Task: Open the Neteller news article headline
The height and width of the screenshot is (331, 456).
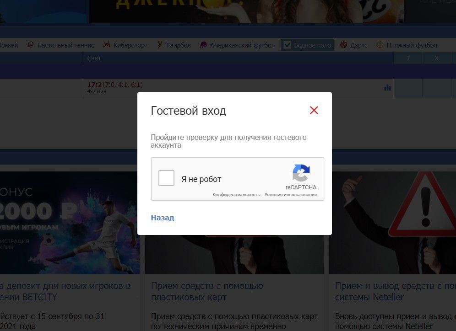Action: [394, 292]
